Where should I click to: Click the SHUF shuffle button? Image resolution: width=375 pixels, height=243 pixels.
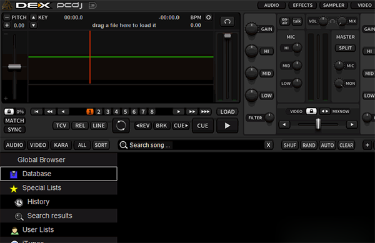click(x=290, y=145)
